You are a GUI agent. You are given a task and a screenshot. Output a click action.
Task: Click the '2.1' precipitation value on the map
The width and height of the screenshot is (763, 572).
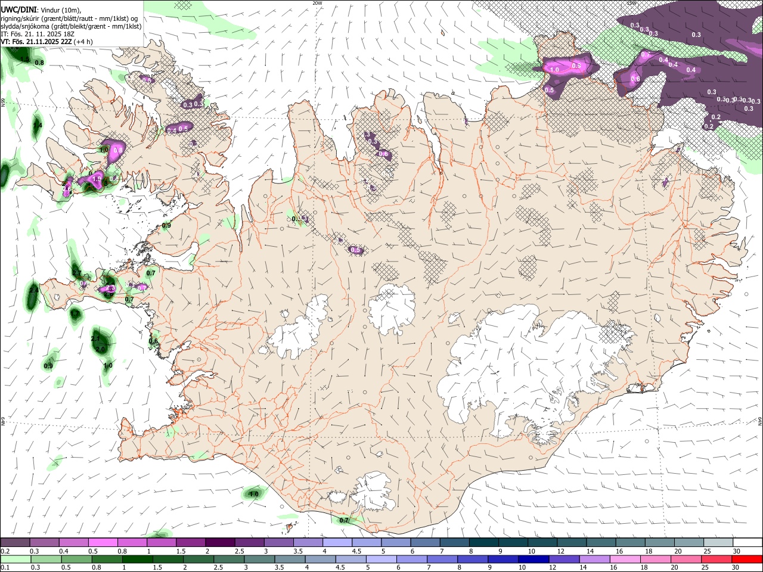pos(95,338)
